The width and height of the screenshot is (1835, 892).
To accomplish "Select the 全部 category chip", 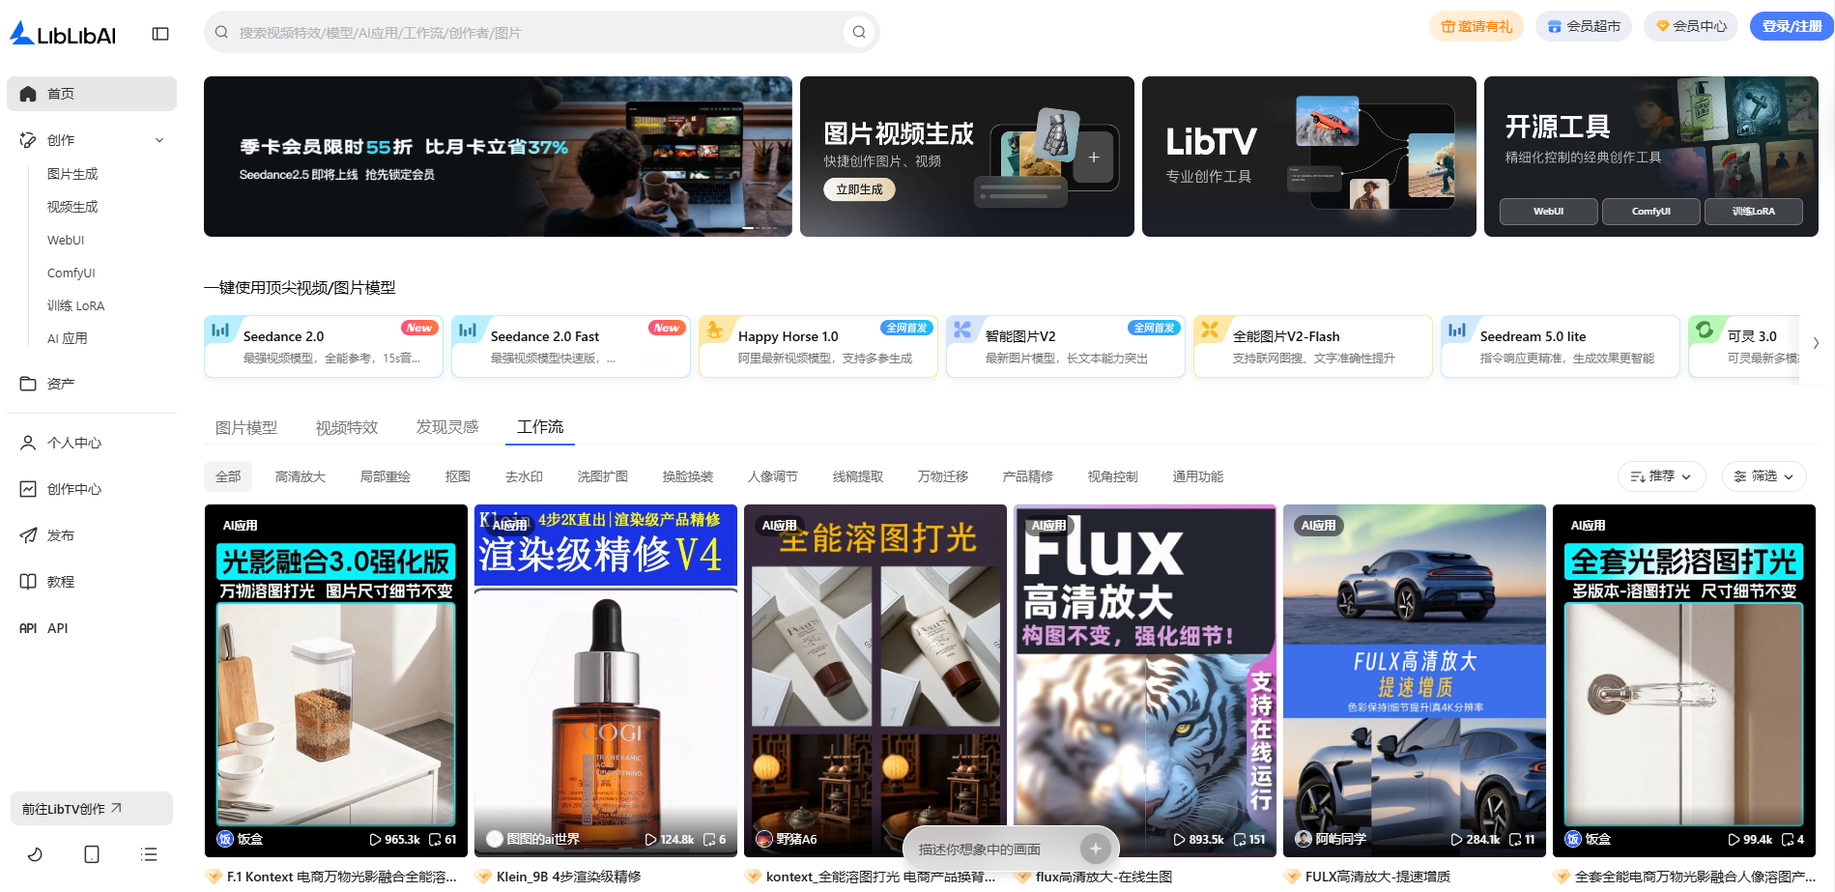I will [228, 476].
